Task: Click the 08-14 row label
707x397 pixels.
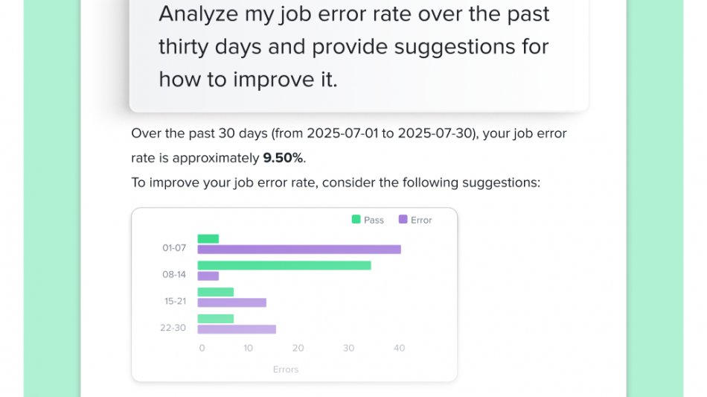Action: [174, 274]
